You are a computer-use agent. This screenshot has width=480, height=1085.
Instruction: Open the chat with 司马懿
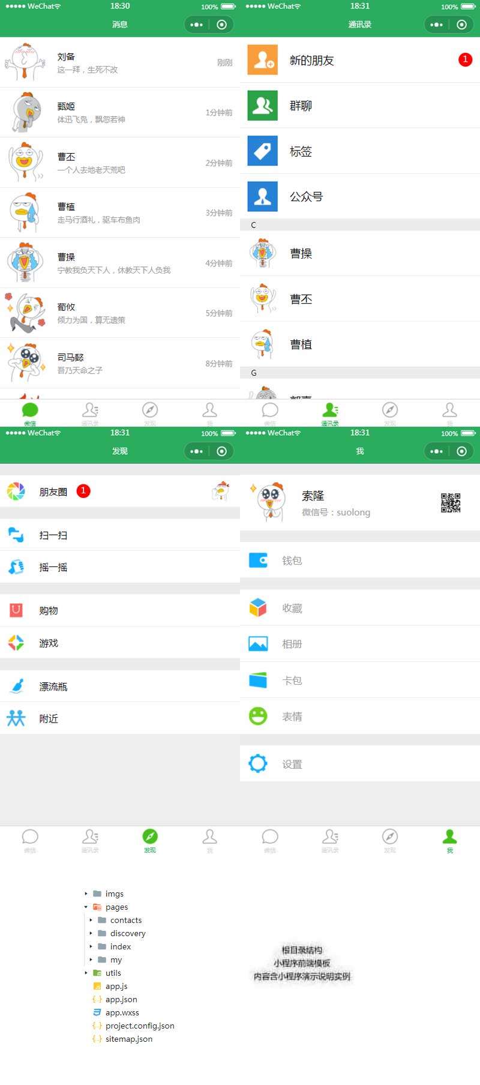pyautogui.click(x=120, y=363)
